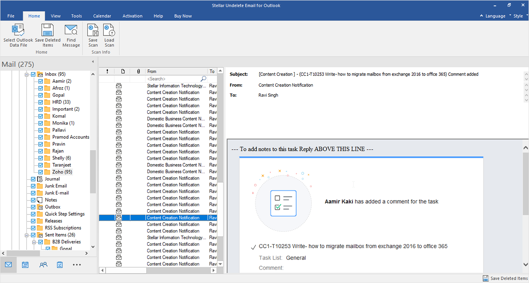Click the RSS Subscriptions folder icon
This screenshot has height=283, width=529.
tap(40, 228)
